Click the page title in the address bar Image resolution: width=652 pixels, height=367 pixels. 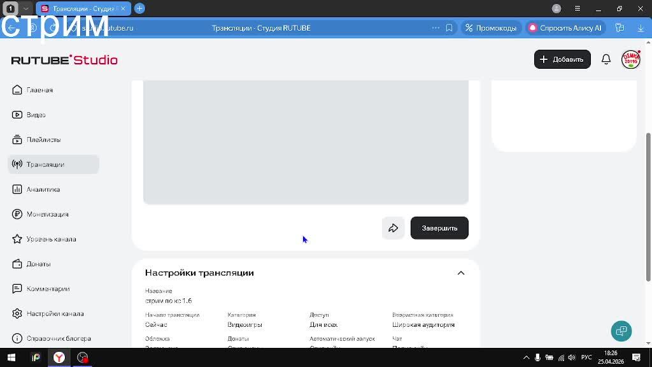coord(261,28)
